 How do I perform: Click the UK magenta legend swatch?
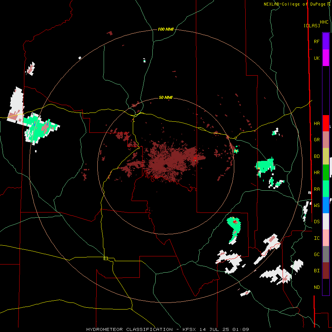pyautogui.click(x=326, y=58)
